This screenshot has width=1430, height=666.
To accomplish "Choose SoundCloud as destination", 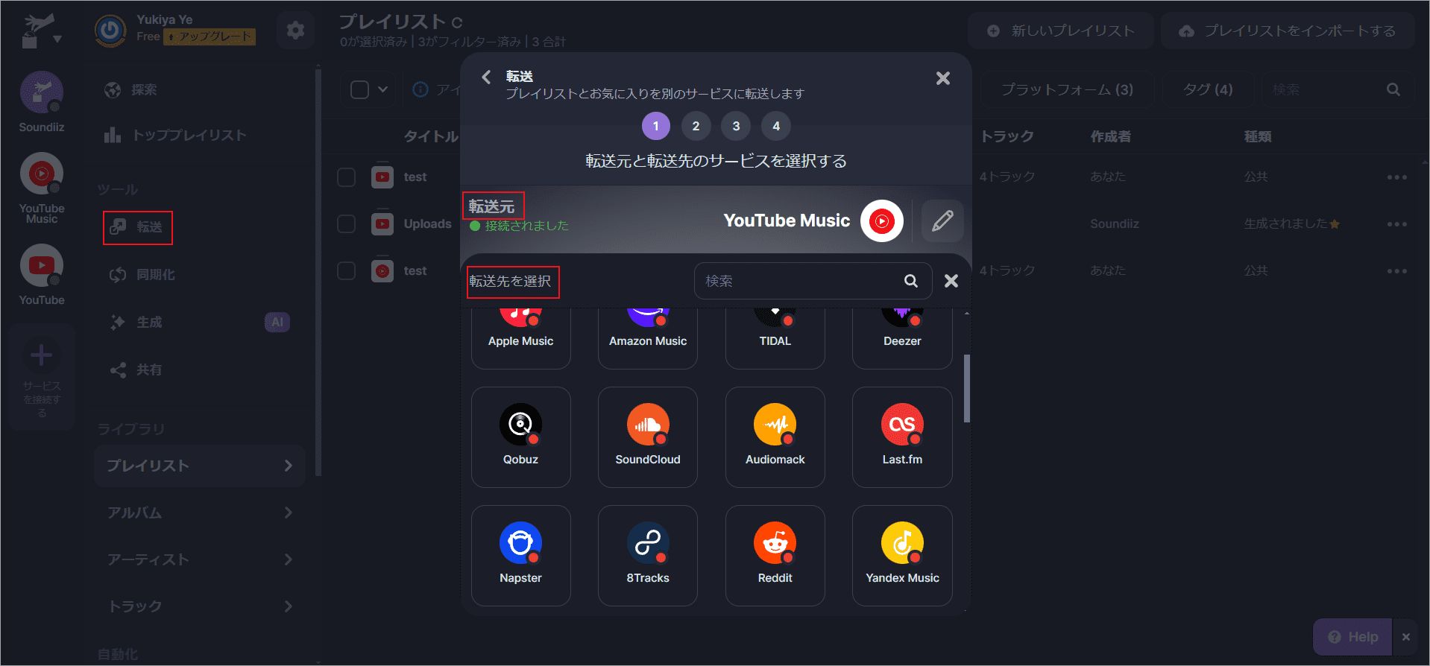I will click(x=647, y=437).
